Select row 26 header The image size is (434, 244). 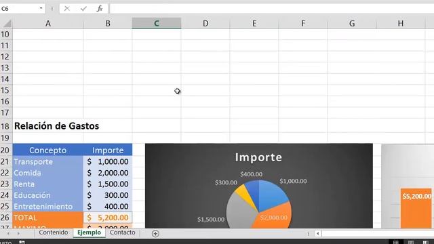pos(6,218)
